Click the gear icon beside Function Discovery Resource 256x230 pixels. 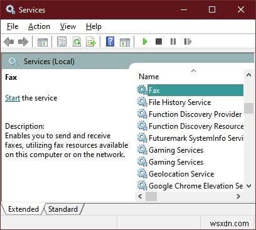pyautogui.click(x=142, y=126)
